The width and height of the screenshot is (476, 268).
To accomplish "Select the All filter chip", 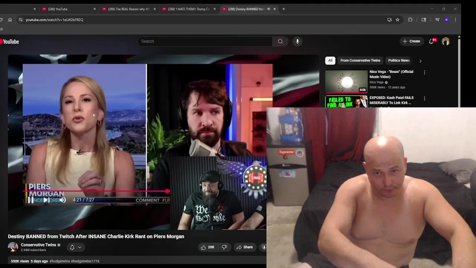I will coord(330,60).
